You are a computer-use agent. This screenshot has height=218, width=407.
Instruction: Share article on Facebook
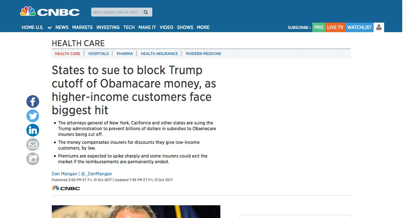coord(33,102)
